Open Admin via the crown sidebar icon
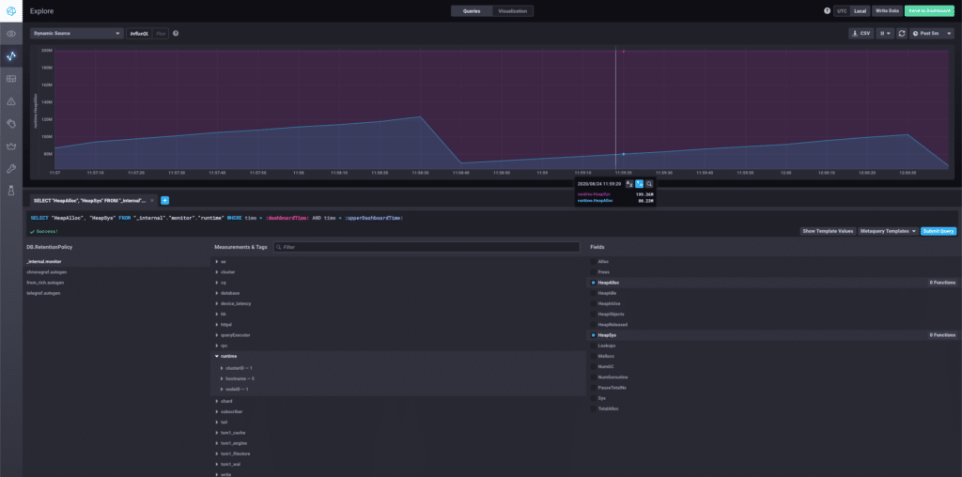 tap(11, 146)
